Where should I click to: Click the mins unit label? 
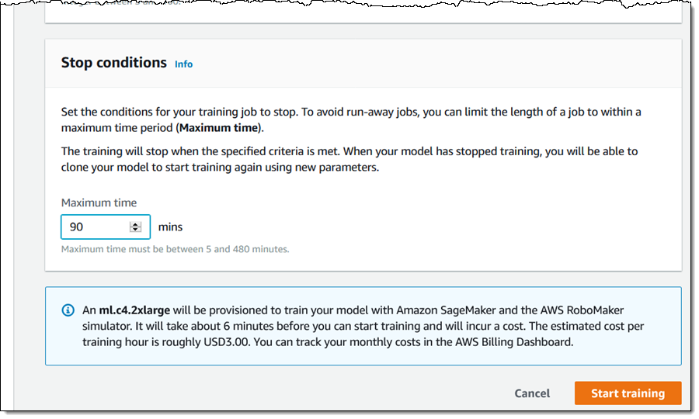click(x=170, y=227)
